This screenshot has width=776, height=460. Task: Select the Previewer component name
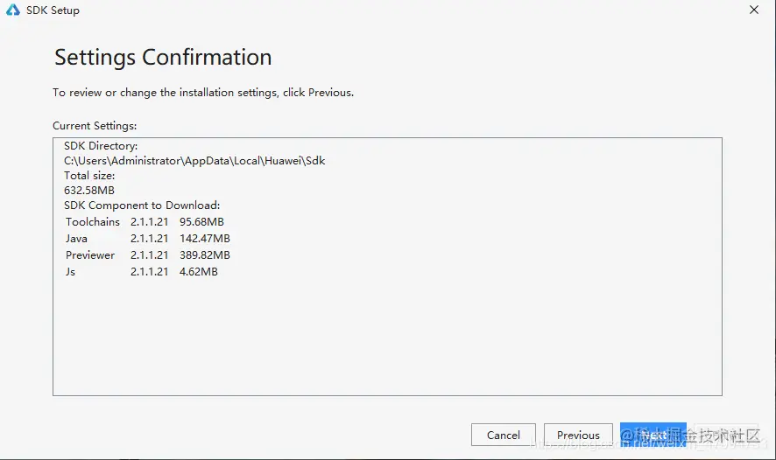90,255
